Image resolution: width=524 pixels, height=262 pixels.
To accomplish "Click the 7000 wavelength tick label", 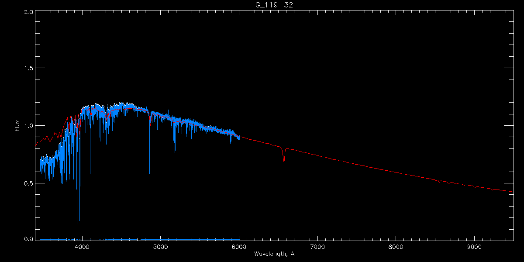I will (317, 246).
